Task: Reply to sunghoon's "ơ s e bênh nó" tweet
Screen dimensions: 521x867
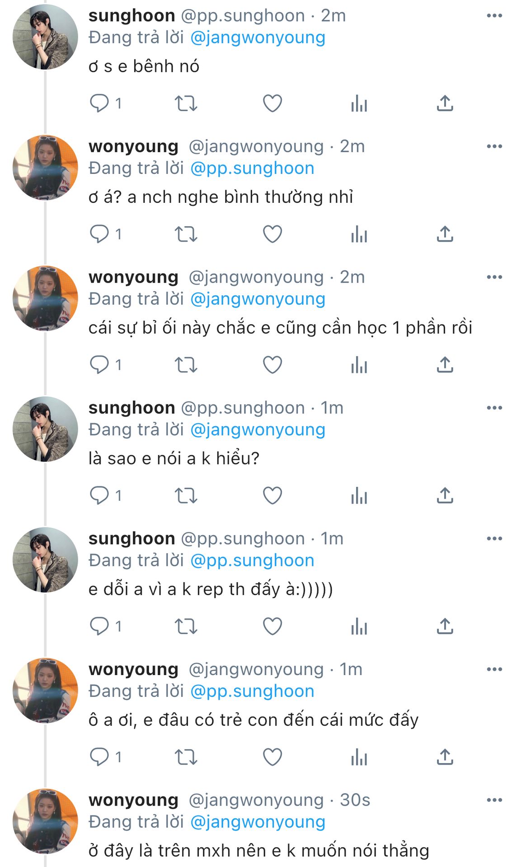Action: (x=99, y=103)
